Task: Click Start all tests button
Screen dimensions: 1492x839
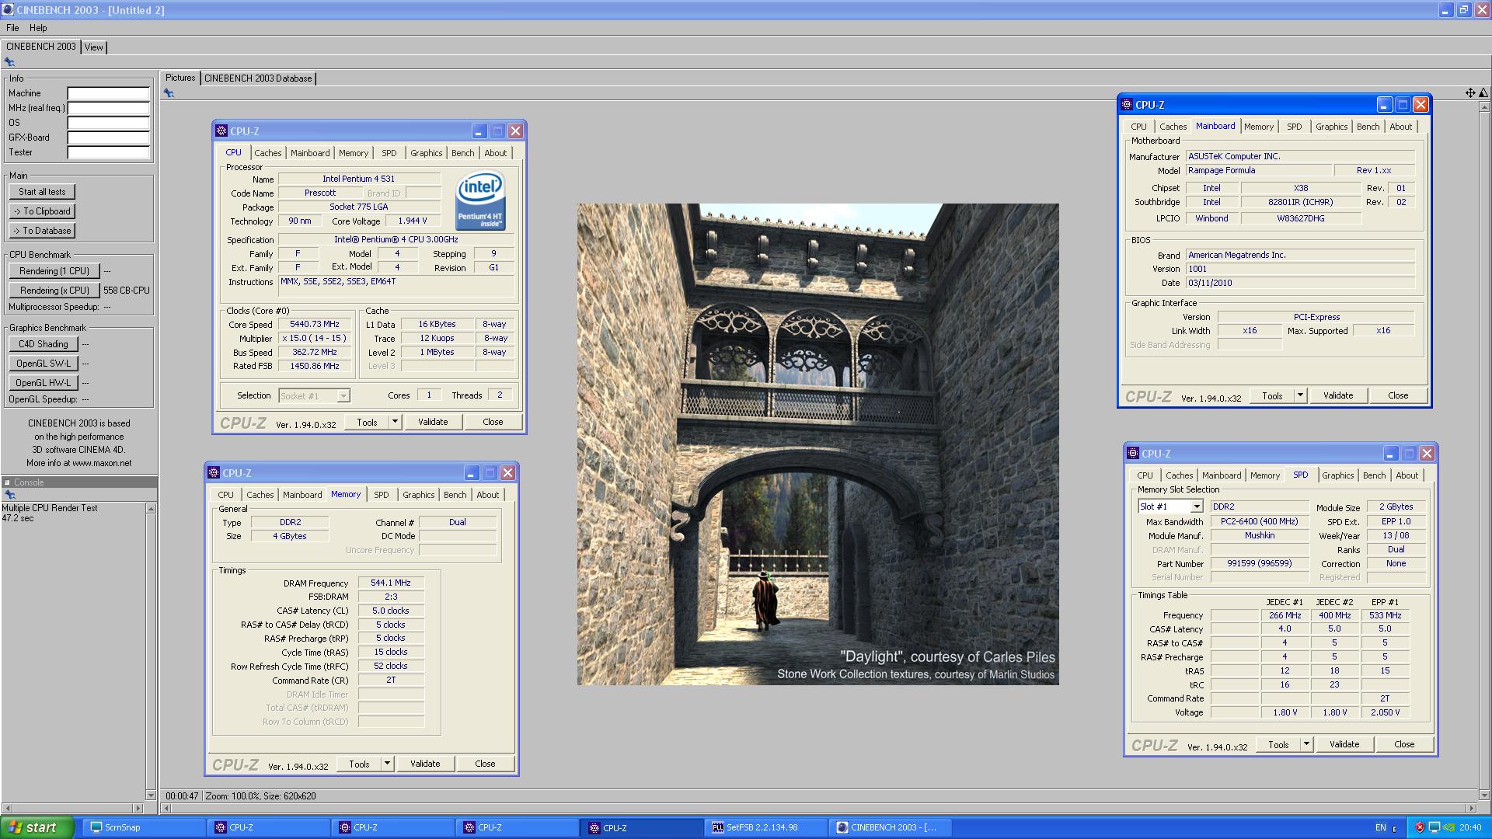Action: point(42,192)
